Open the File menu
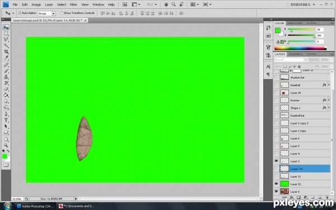The height and width of the screenshot is (210, 336). point(15,4)
